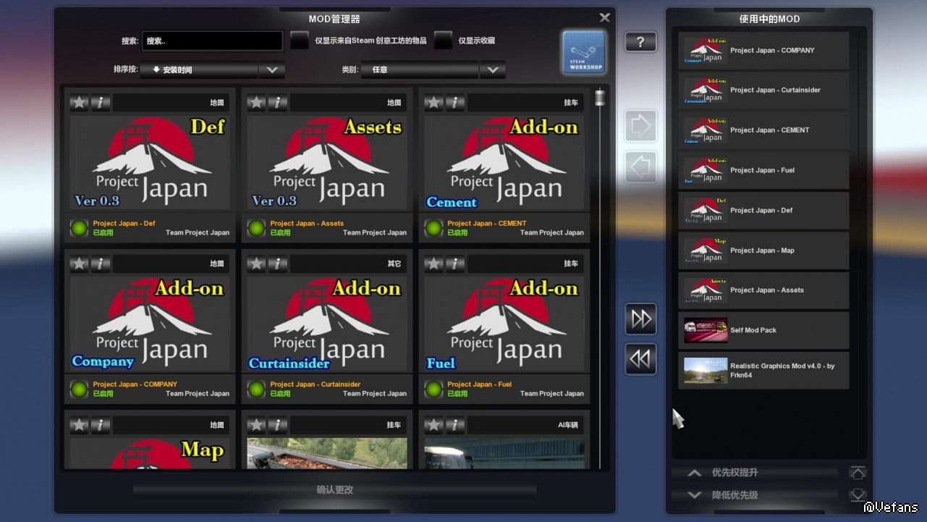The height and width of the screenshot is (522, 927).
Task: Select Realistic Graphics Mod v4.0 in active list
Action: point(763,371)
